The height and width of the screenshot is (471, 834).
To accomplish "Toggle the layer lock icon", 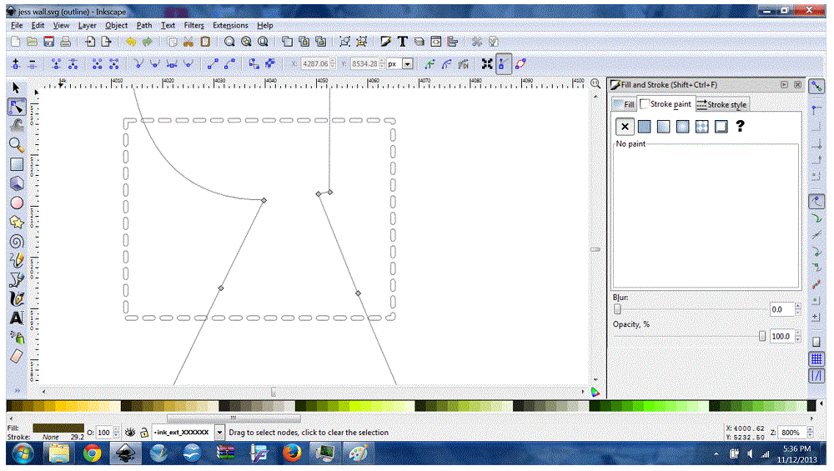I will (x=144, y=433).
